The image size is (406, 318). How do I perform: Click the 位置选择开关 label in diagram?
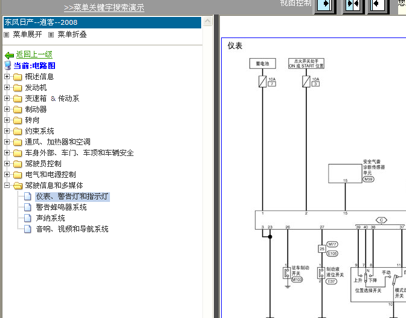(x=368, y=291)
